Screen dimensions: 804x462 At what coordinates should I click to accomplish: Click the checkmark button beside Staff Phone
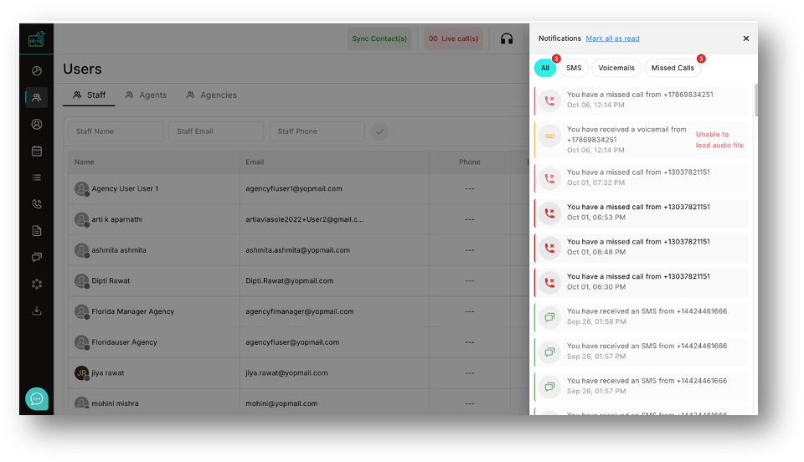pyautogui.click(x=380, y=131)
